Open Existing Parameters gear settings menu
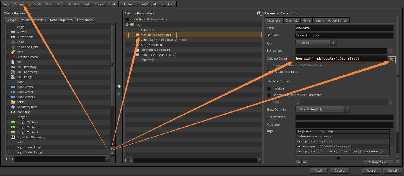Image resolution: width=404 pixels, height=176 pixels. (259, 13)
